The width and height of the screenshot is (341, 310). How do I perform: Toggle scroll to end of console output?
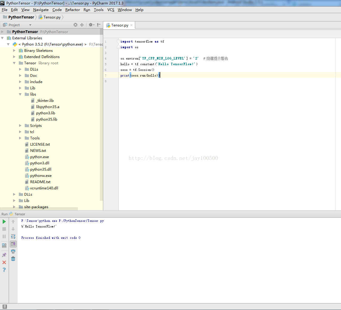point(13,244)
